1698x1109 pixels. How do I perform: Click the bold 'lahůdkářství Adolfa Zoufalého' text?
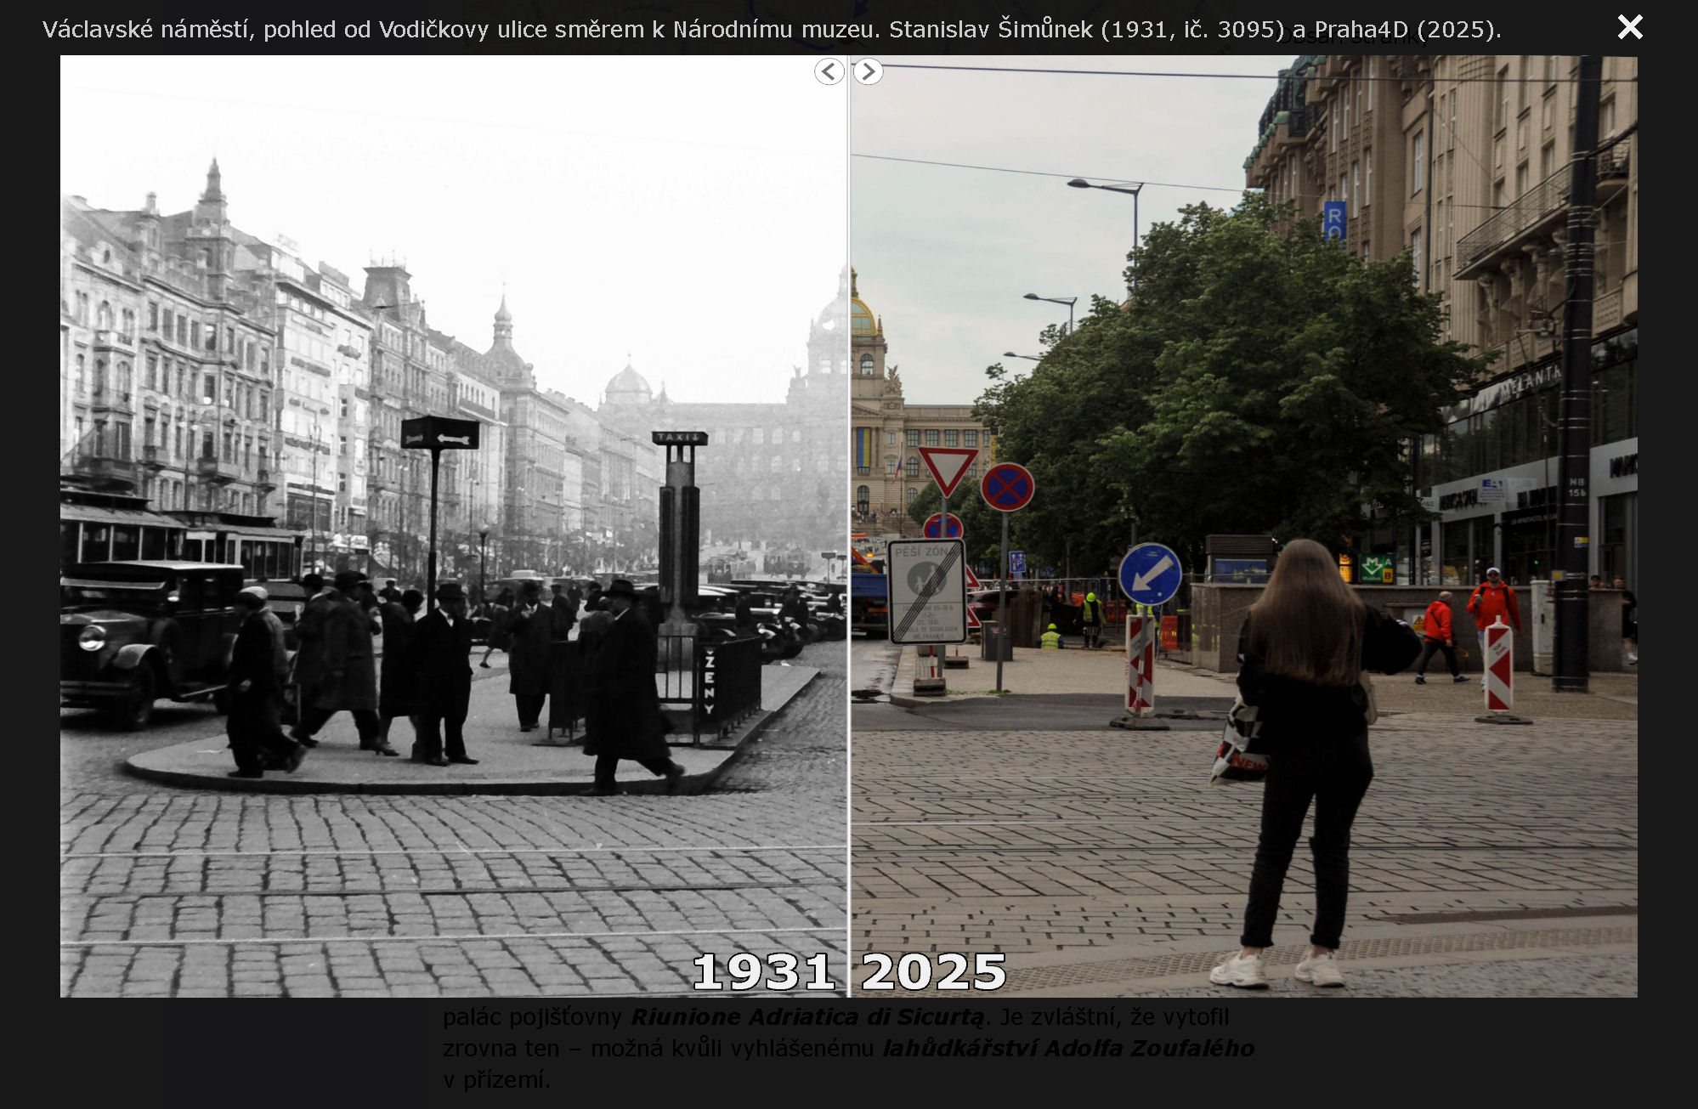coord(1068,1048)
